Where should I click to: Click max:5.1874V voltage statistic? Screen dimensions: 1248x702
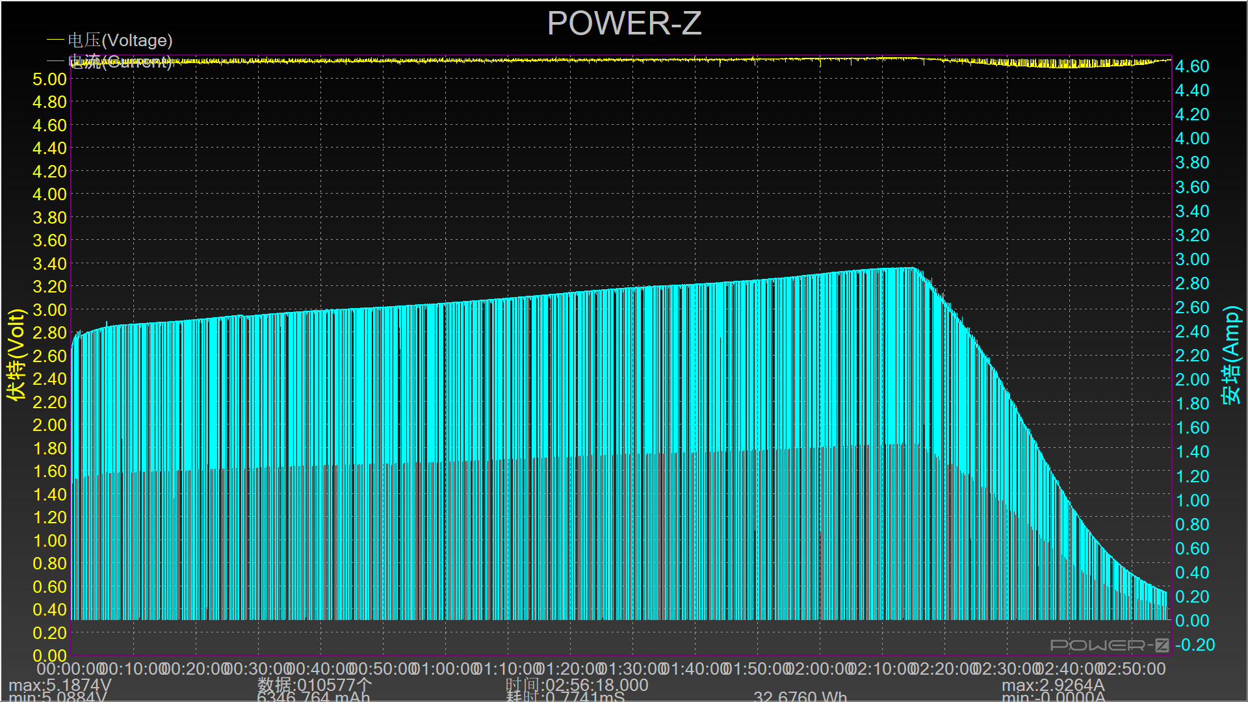[60, 685]
